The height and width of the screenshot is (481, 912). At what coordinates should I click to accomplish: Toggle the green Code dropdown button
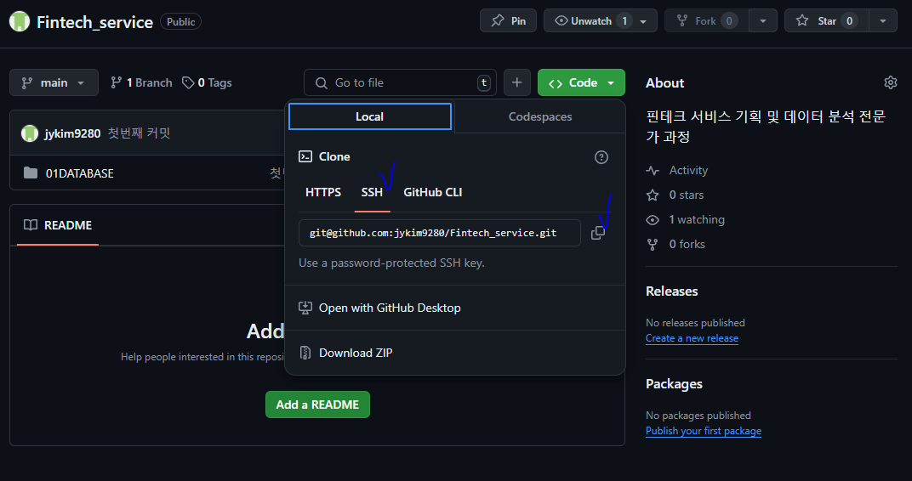tap(581, 82)
